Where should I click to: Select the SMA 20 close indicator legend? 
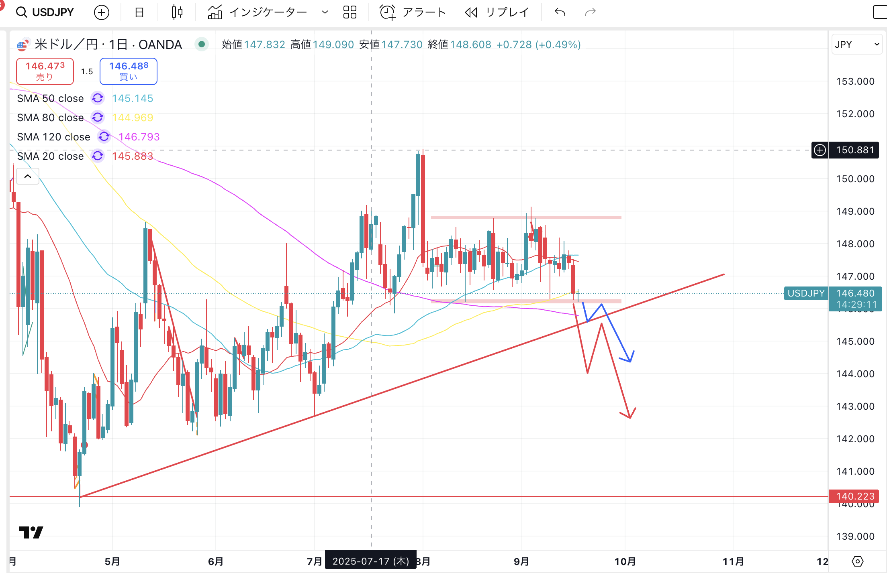point(50,156)
